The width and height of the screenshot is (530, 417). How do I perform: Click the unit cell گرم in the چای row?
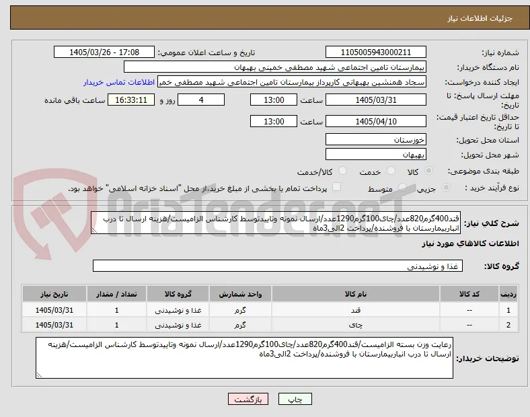tap(240, 325)
